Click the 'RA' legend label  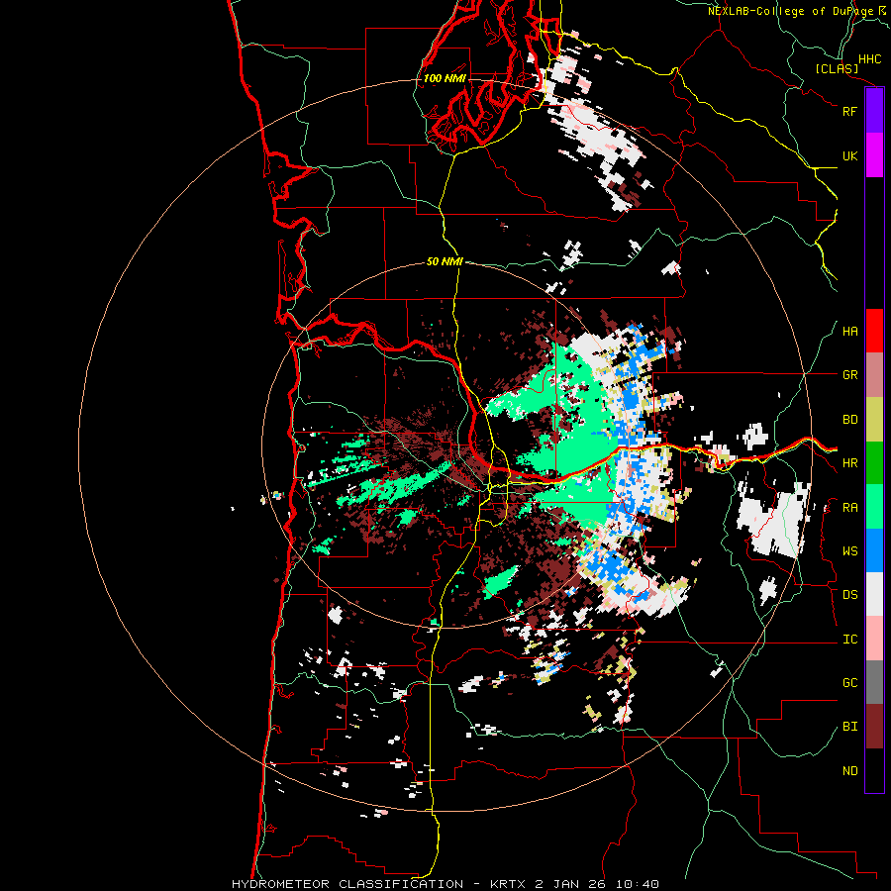(x=849, y=508)
